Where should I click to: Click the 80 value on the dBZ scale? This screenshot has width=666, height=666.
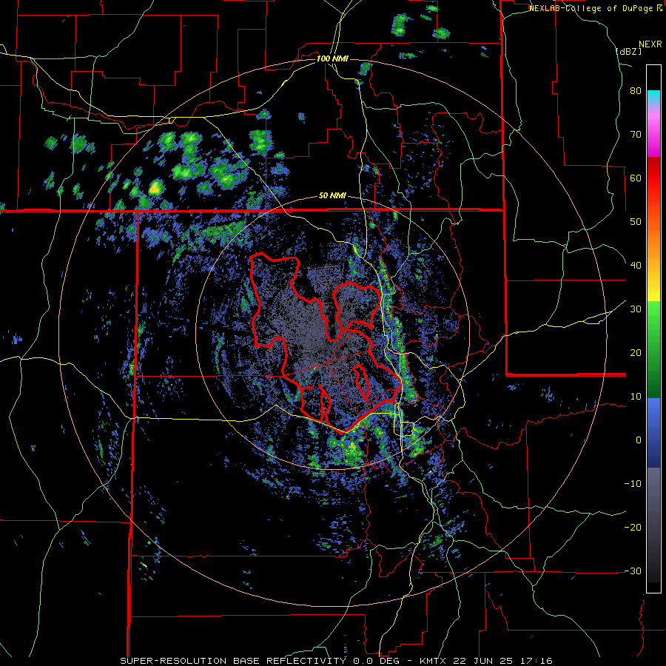pyautogui.click(x=636, y=91)
